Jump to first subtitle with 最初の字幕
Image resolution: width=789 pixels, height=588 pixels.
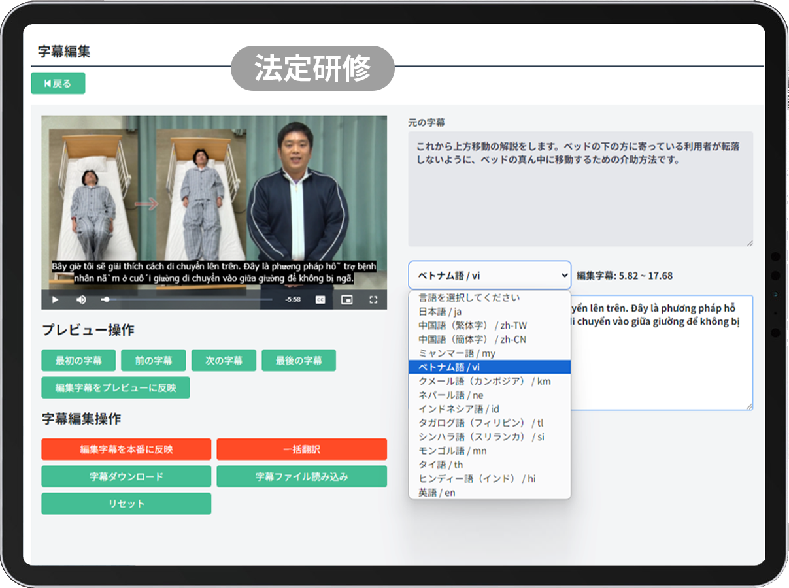click(x=78, y=360)
